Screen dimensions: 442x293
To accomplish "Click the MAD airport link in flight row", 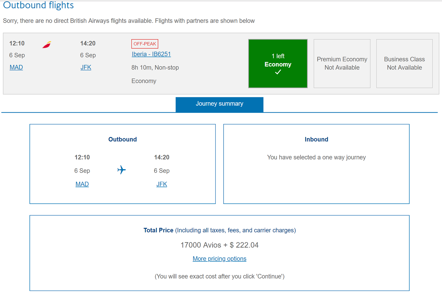I will pyautogui.click(x=16, y=68).
